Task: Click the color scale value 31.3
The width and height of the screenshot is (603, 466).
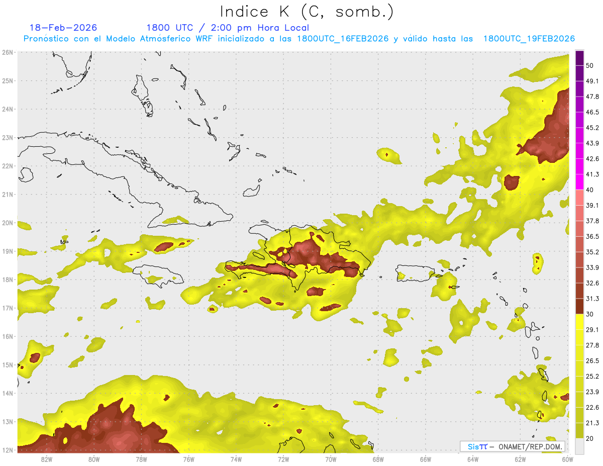Action: coord(592,299)
